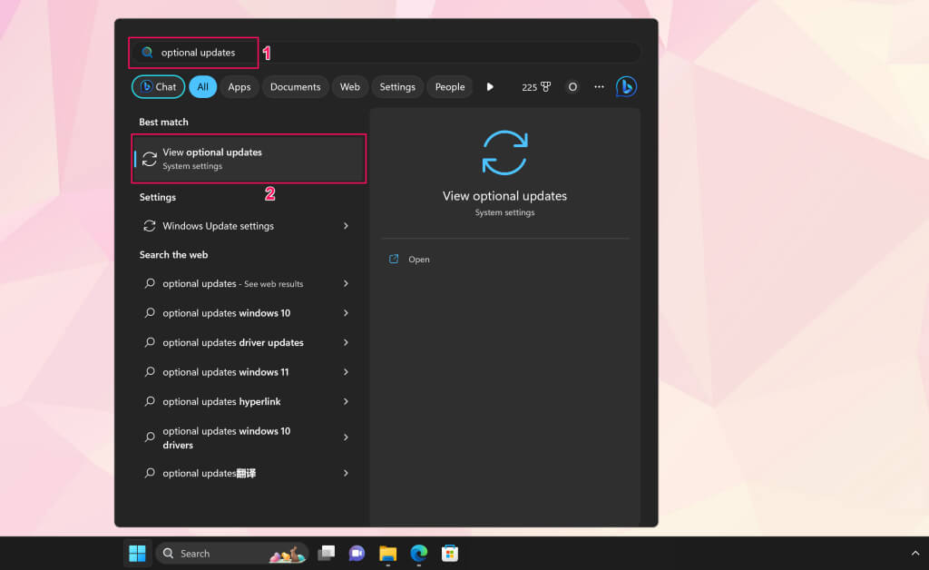Open Microsoft Edge from the taskbar
The image size is (929, 570).
pos(419,553)
